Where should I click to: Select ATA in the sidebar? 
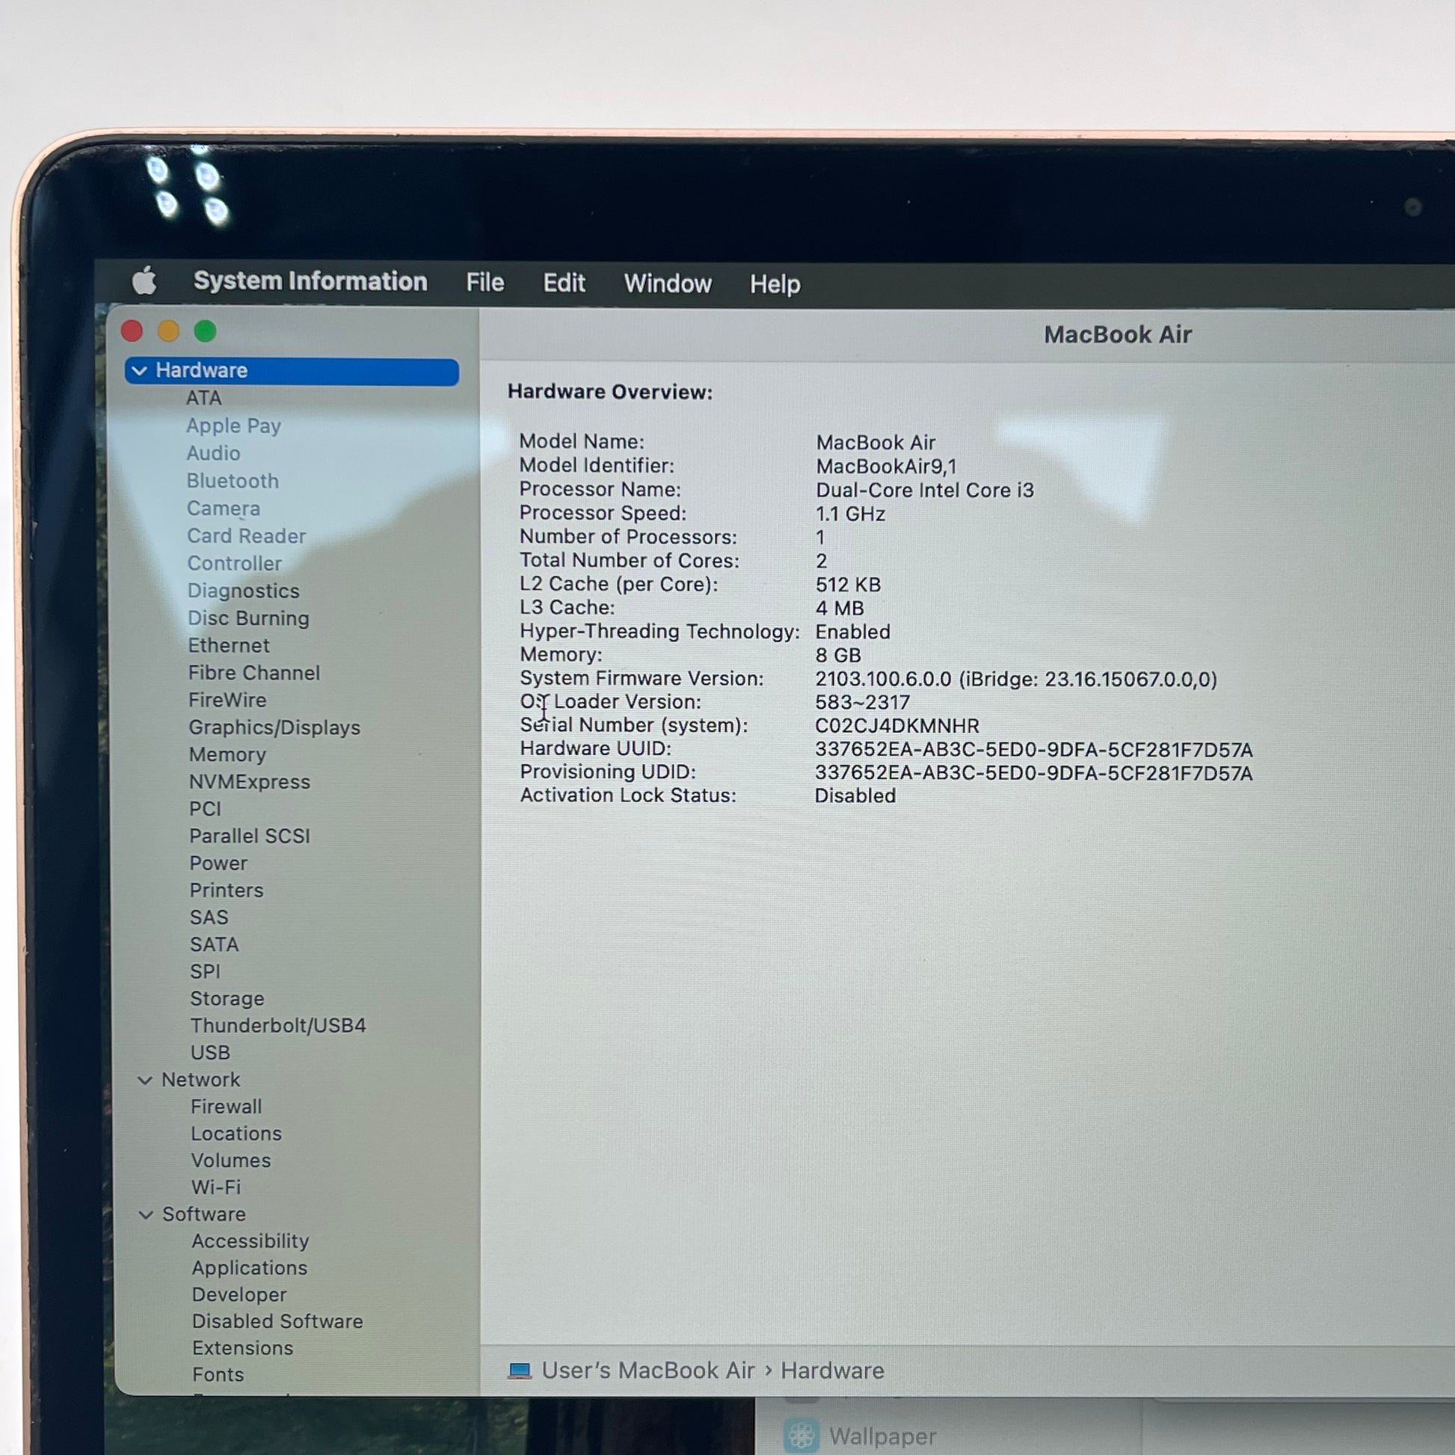[x=204, y=398]
